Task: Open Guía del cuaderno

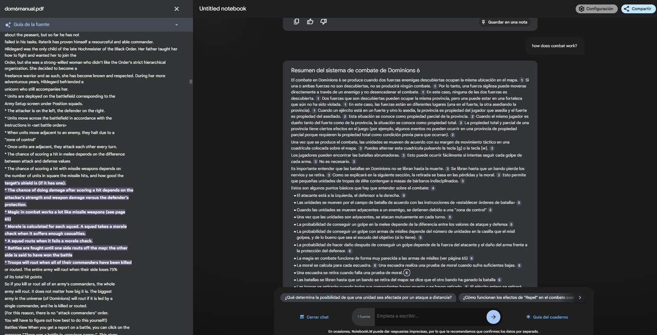Action: point(547,317)
